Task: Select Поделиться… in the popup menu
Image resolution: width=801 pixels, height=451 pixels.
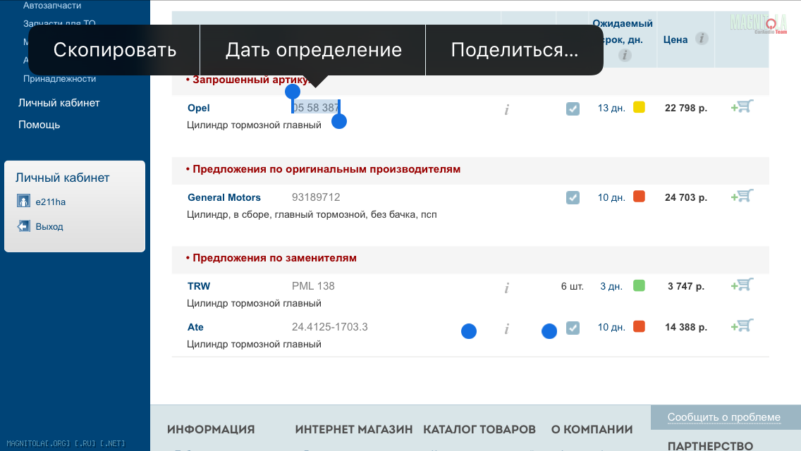Action: click(x=515, y=50)
